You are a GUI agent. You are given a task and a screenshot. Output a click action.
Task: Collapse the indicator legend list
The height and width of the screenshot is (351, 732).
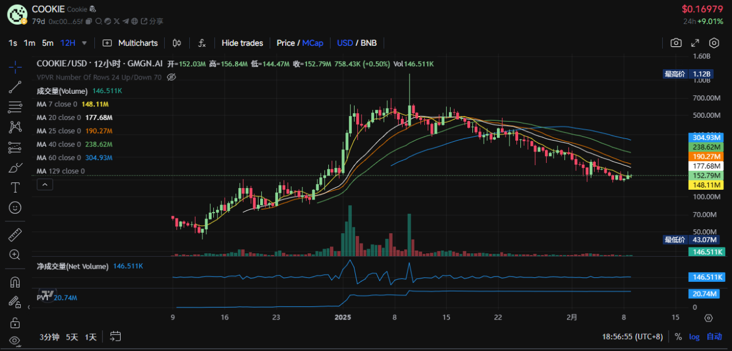point(45,185)
